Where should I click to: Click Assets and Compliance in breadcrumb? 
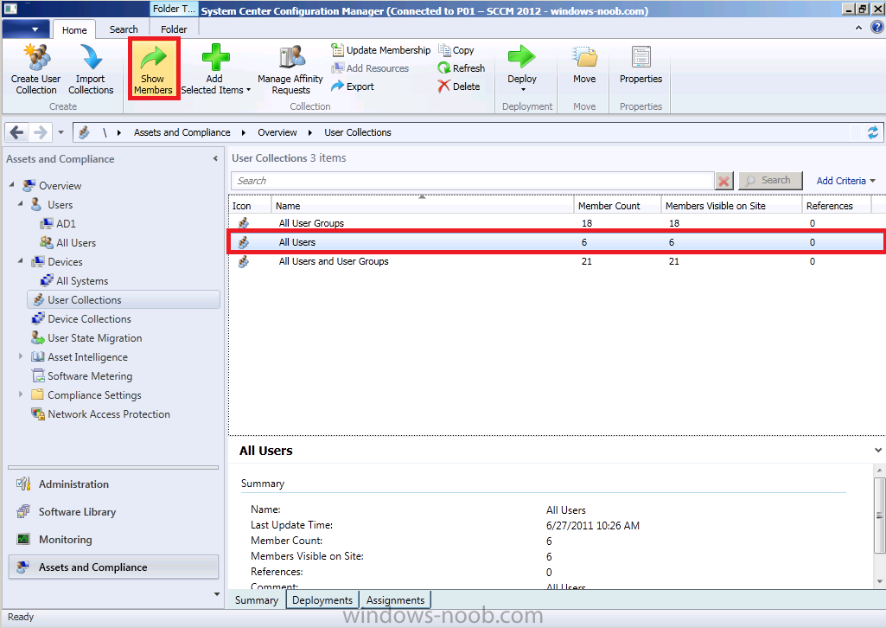click(182, 132)
